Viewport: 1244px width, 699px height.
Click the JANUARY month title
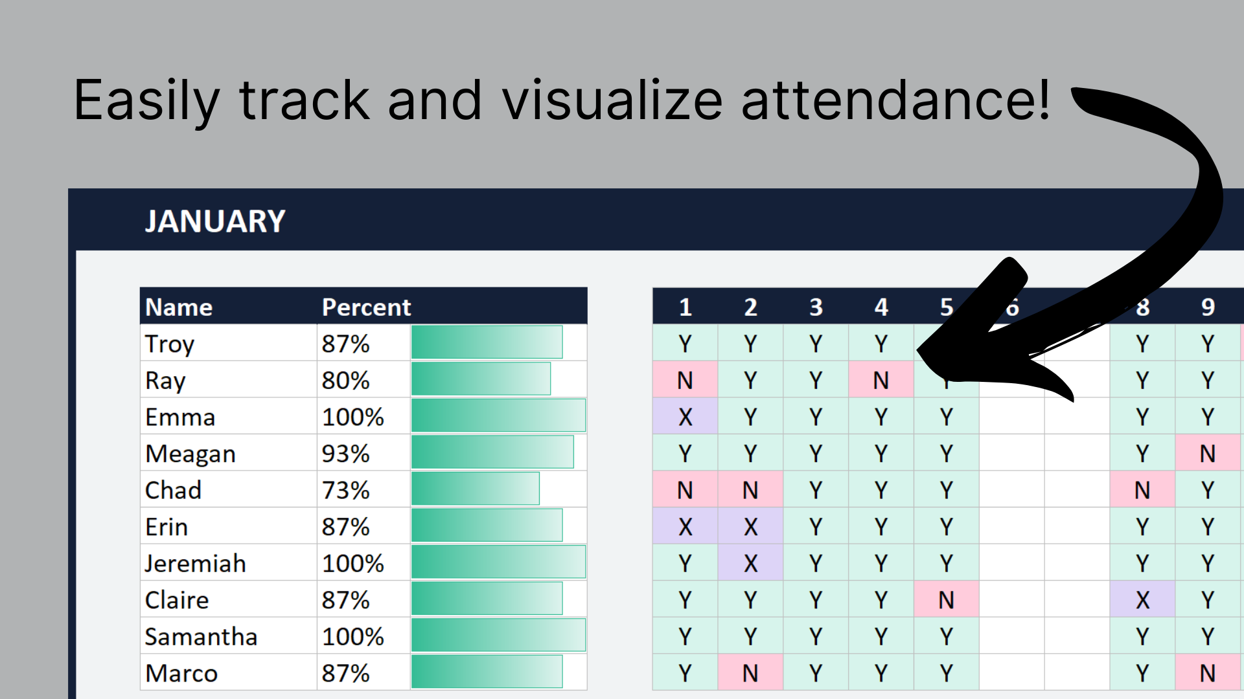(214, 221)
